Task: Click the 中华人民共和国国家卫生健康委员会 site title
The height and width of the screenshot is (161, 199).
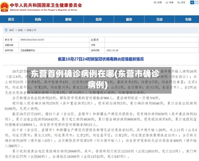Action: [46, 5]
